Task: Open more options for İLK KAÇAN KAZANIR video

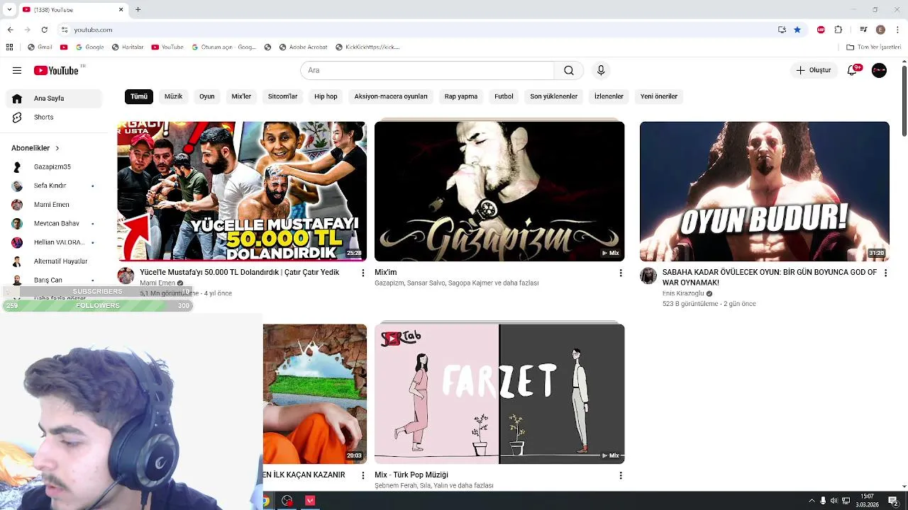Action: (363, 475)
